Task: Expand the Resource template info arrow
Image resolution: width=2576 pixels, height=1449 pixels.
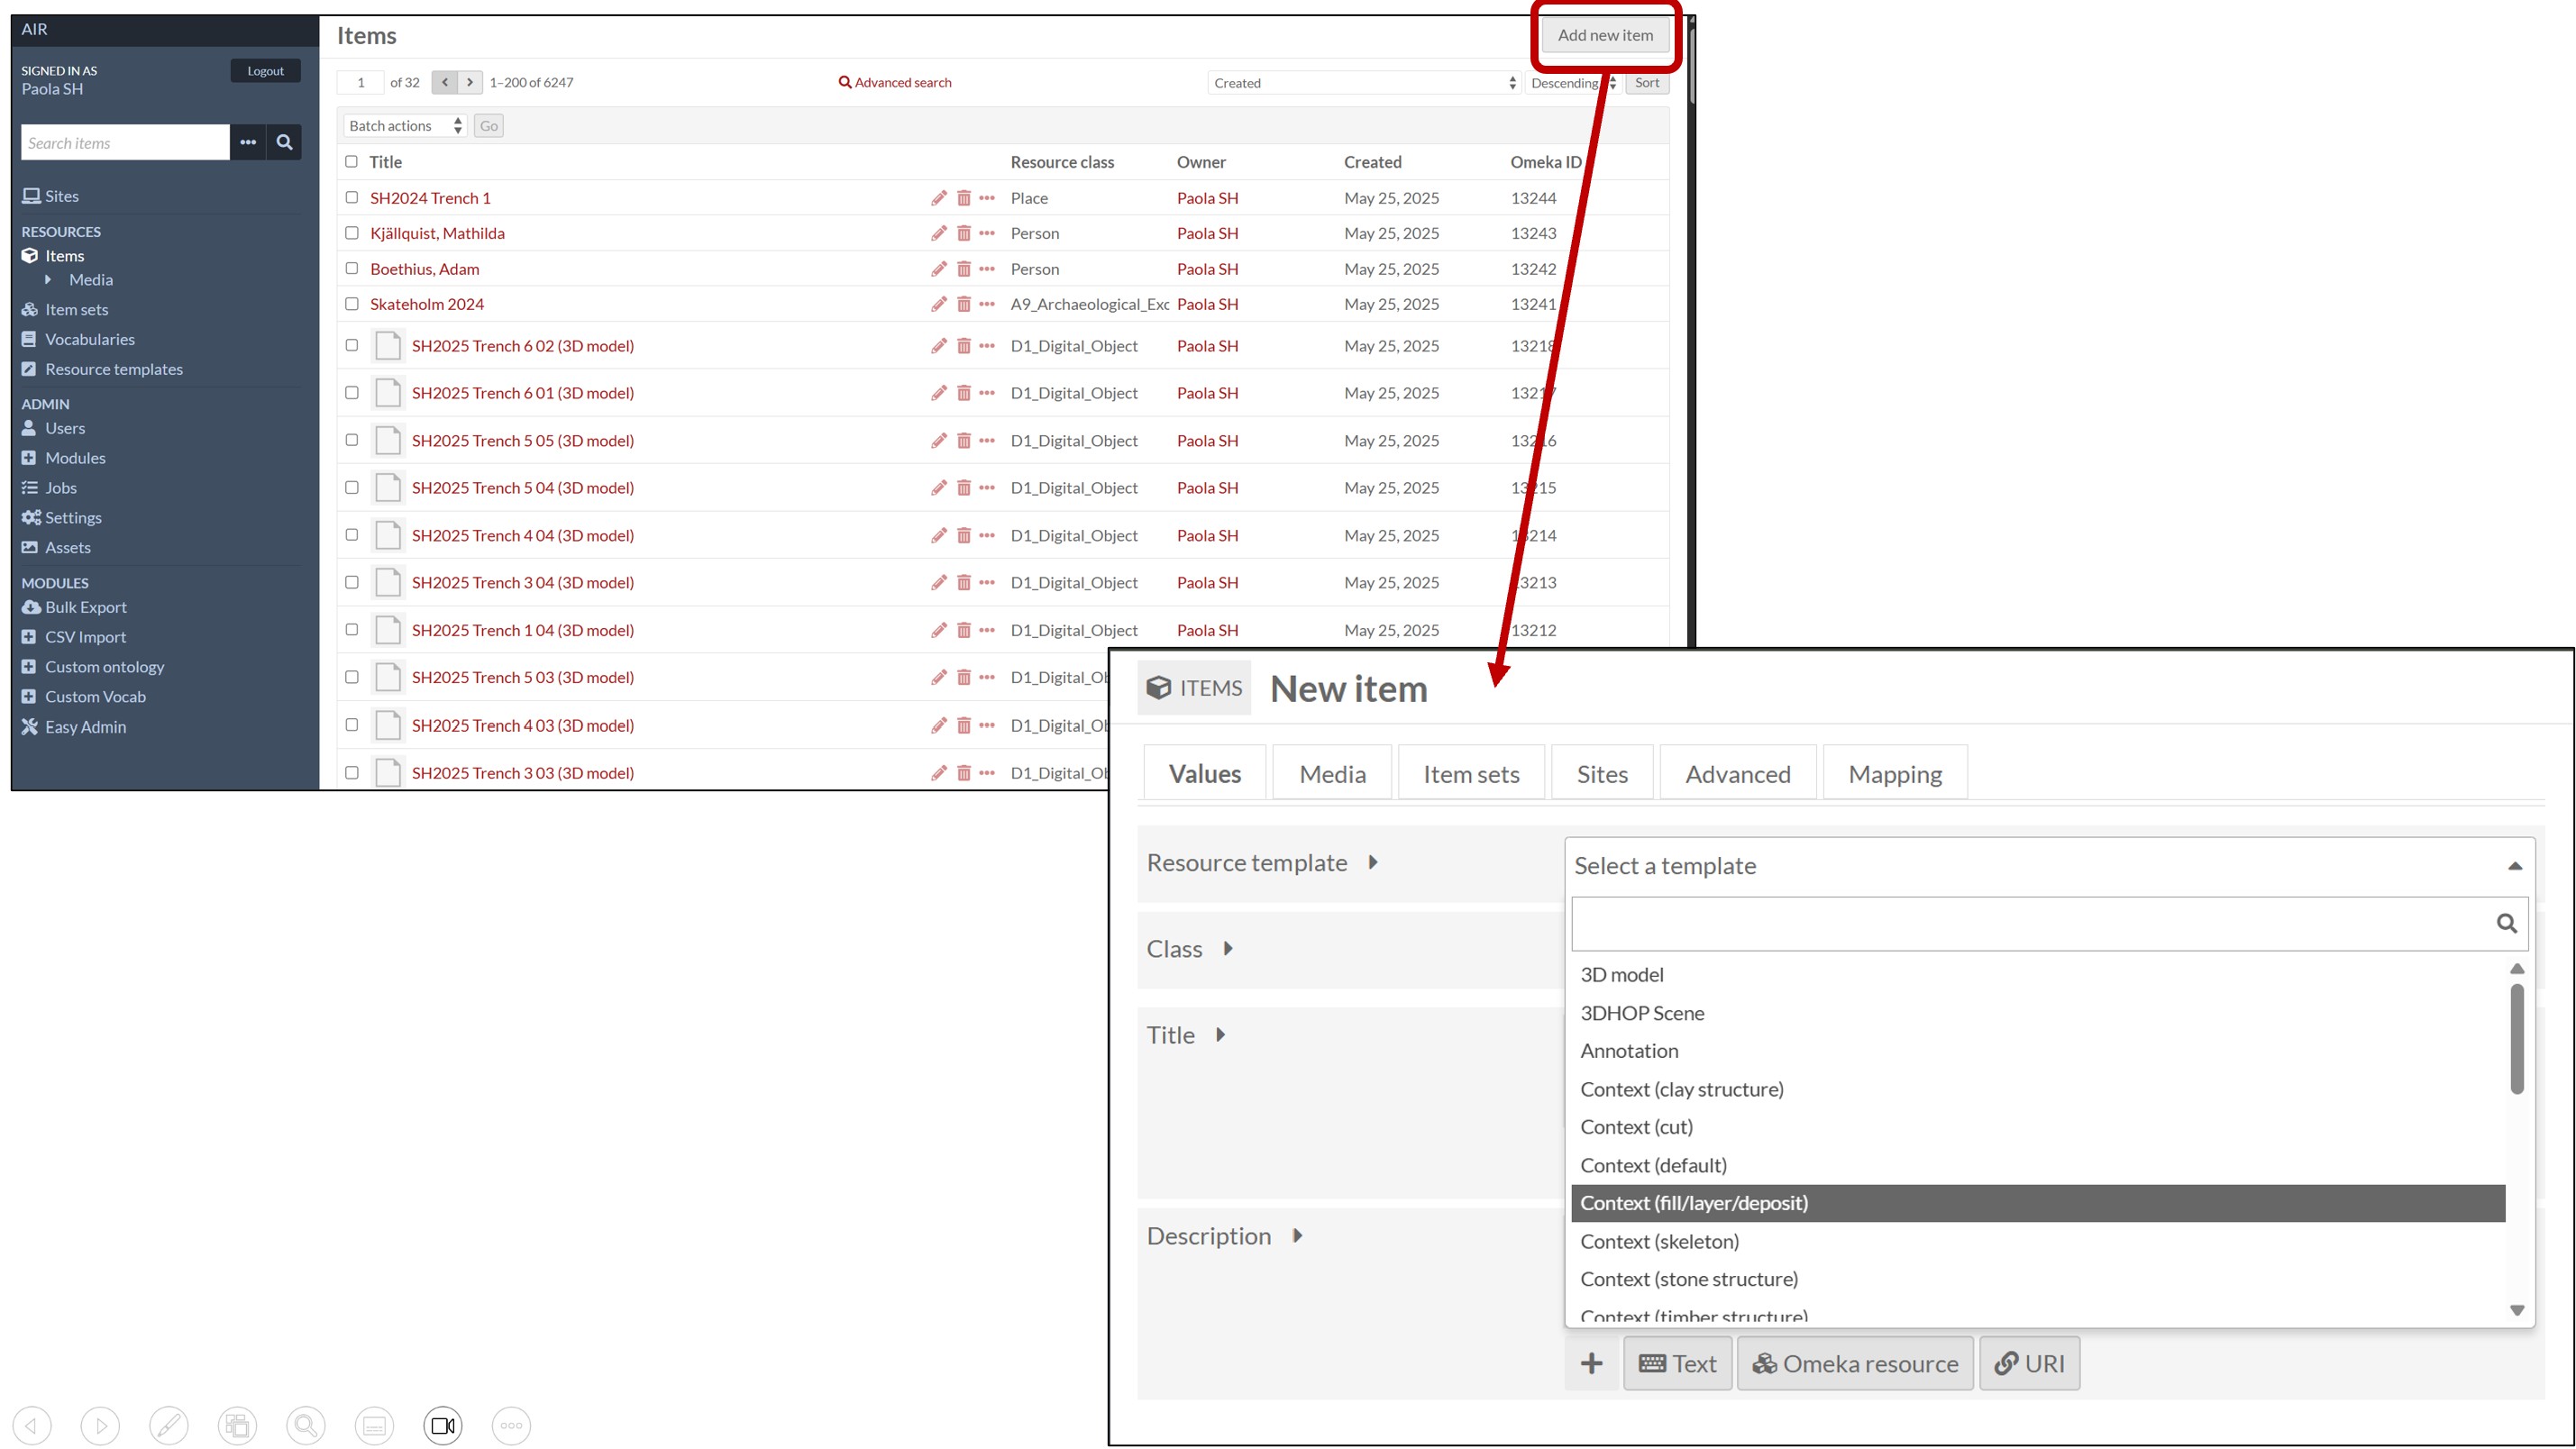Action: click(1373, 862)
